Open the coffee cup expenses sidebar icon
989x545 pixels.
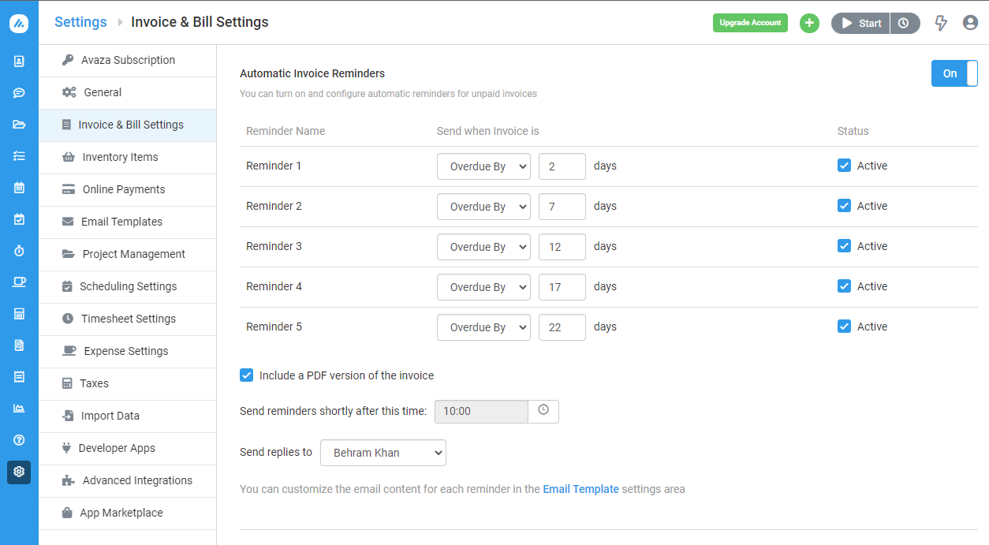19,282
